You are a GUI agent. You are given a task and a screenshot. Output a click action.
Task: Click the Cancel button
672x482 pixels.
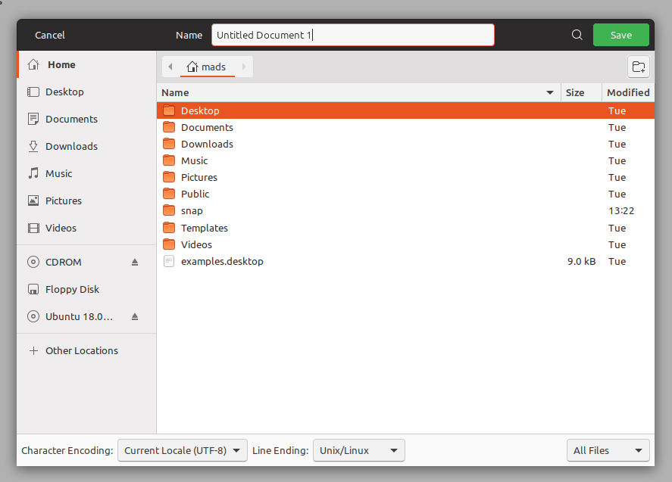point(50,35)
